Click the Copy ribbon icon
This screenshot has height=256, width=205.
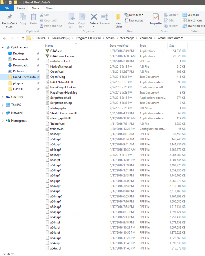click(x=23, y=17)
